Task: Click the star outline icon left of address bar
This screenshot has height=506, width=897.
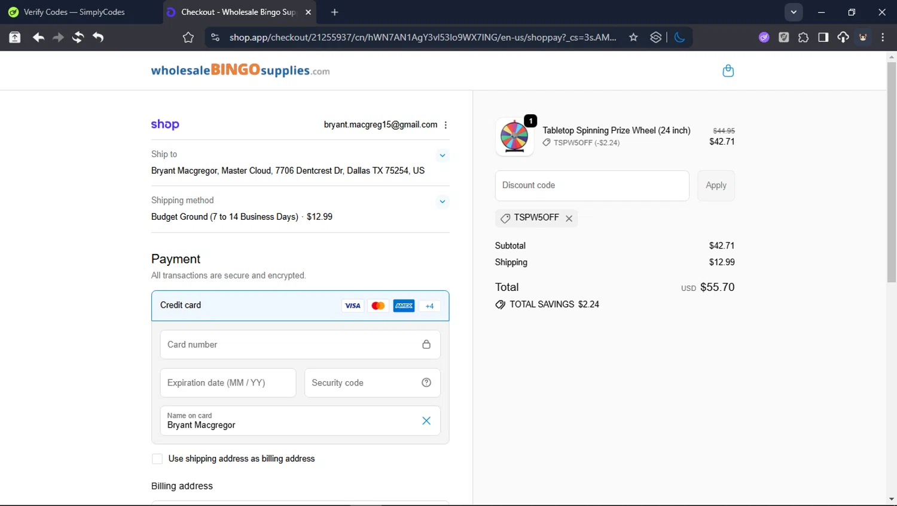Action: click(x=188, y=38)
